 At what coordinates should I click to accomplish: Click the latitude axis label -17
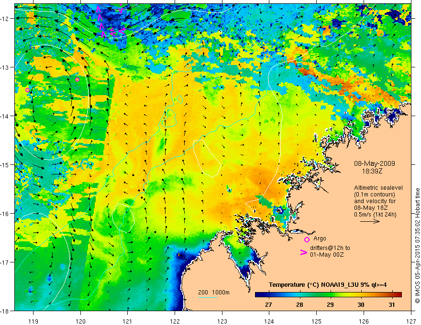(x=5, y=262)
